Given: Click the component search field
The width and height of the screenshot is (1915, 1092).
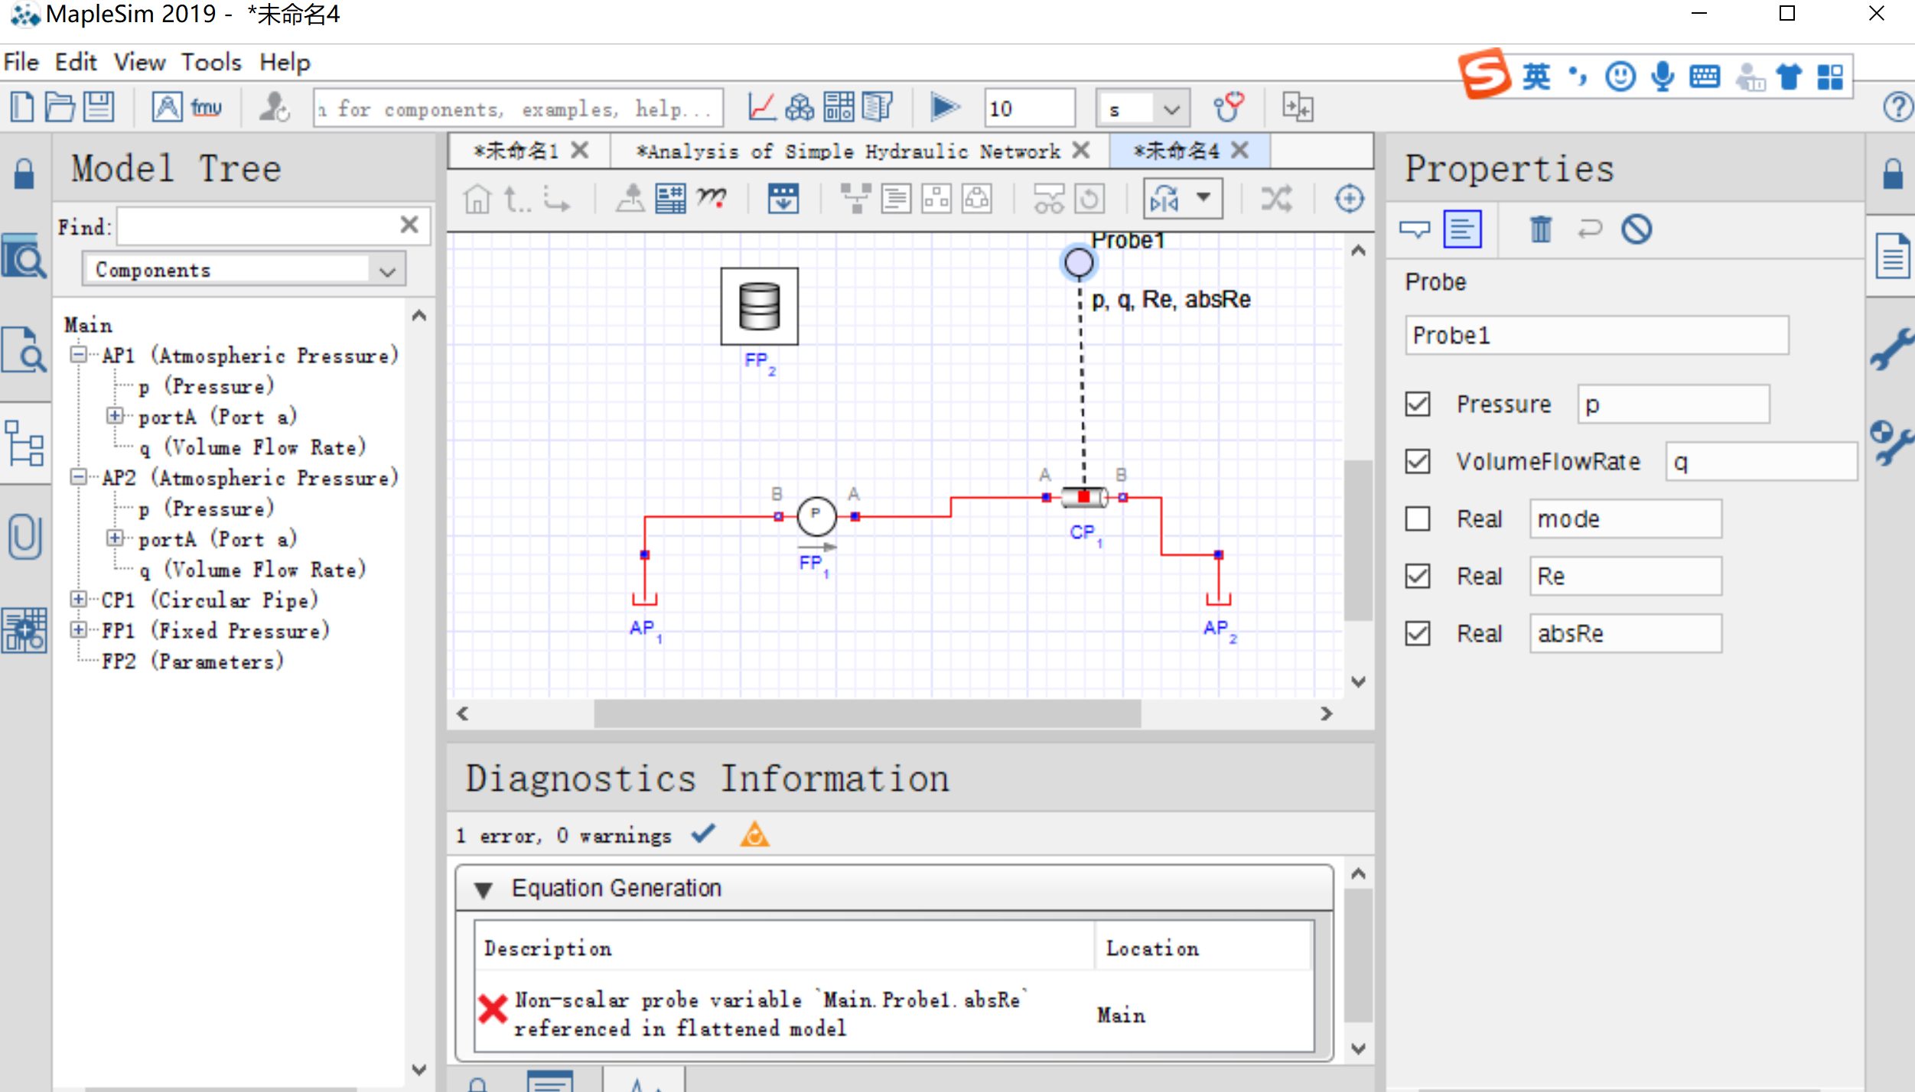Looking at the screenshot, I should [x=518, y=109].
